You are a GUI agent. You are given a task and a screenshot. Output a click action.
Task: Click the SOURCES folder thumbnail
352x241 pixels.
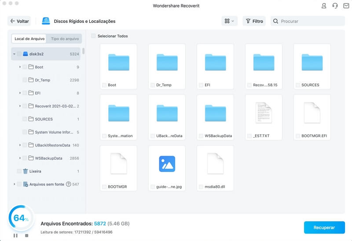312,62
